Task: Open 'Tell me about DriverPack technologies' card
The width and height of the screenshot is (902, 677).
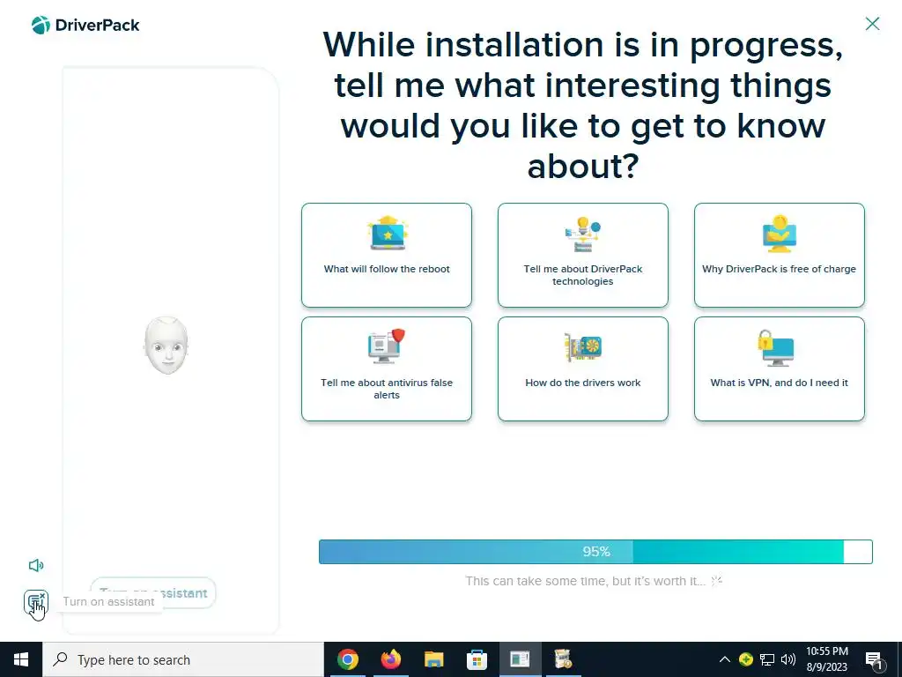Action: tap(583, 255)
